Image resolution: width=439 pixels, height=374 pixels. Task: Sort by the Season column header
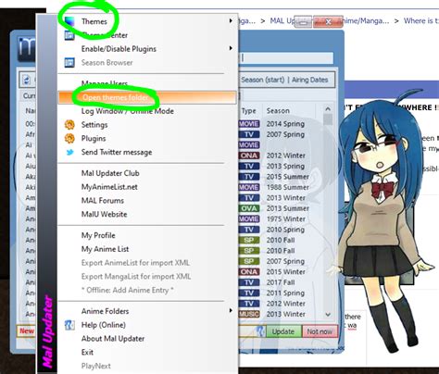pyautogui.click(x=278, y=111)
